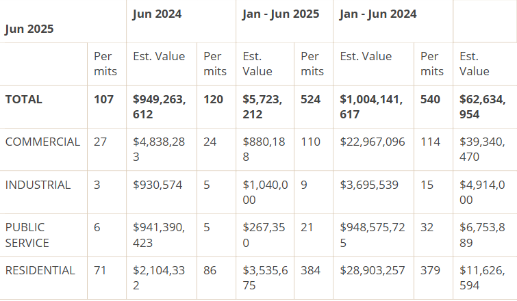Click the INDUSTRIAL row label

pyautogui.click(x=38, y=185)
